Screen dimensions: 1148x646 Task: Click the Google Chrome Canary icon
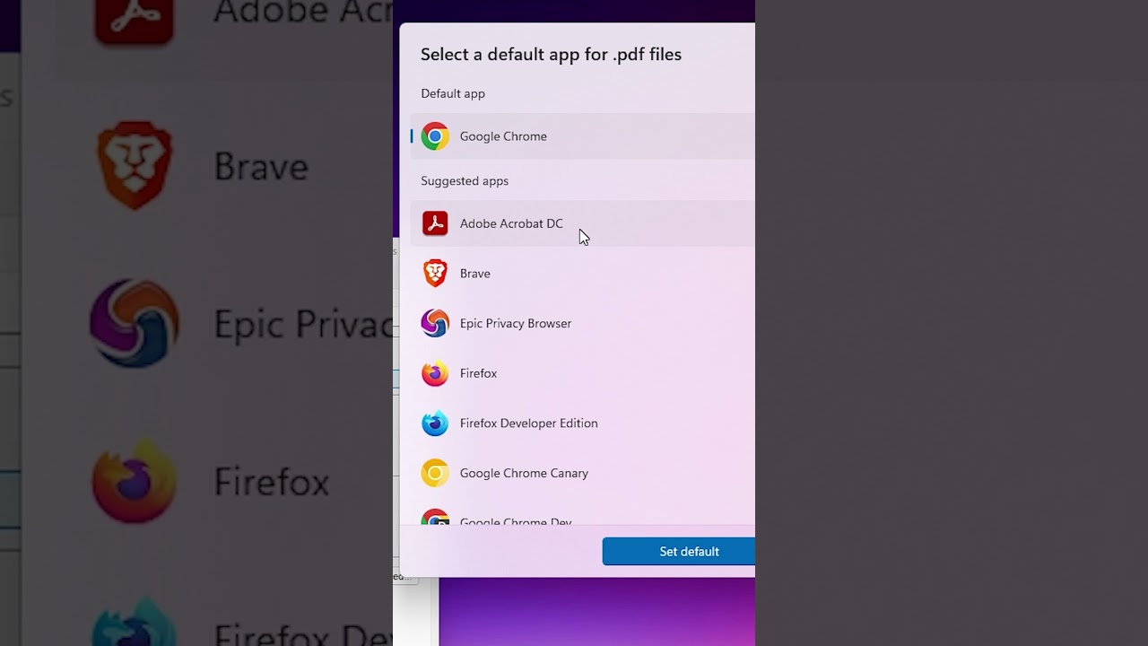(x=435, y=473)
